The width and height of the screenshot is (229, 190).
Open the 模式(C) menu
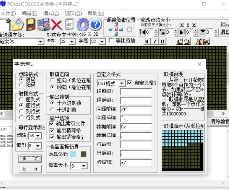[x=51, y=13]
